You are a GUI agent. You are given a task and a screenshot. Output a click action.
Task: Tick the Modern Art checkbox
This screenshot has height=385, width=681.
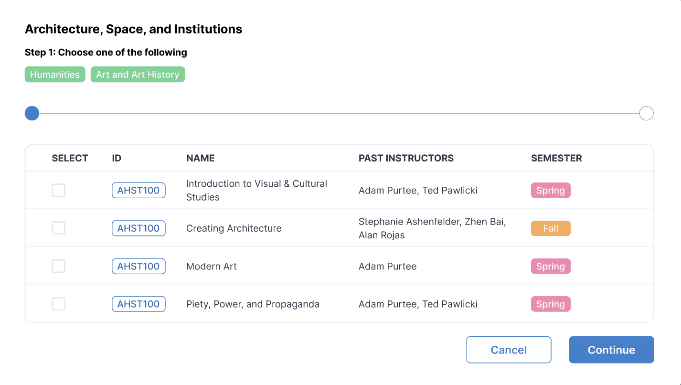pyautogui.click(x=58, y=266)
